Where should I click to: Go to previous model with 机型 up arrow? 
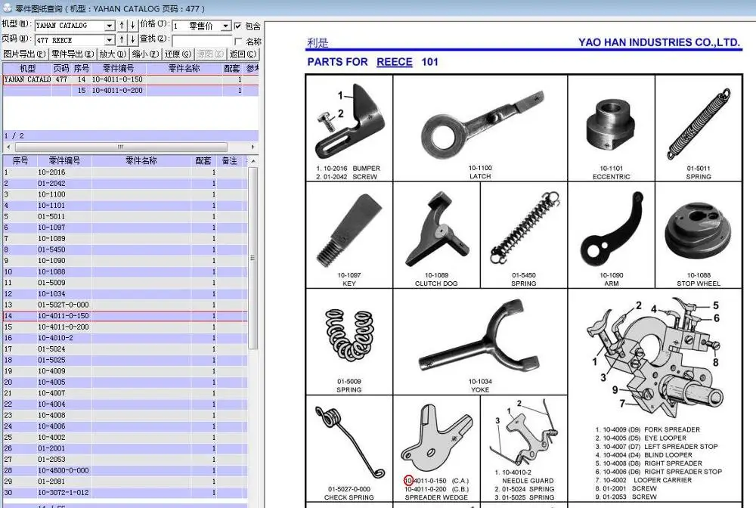[x=122, y=25]
